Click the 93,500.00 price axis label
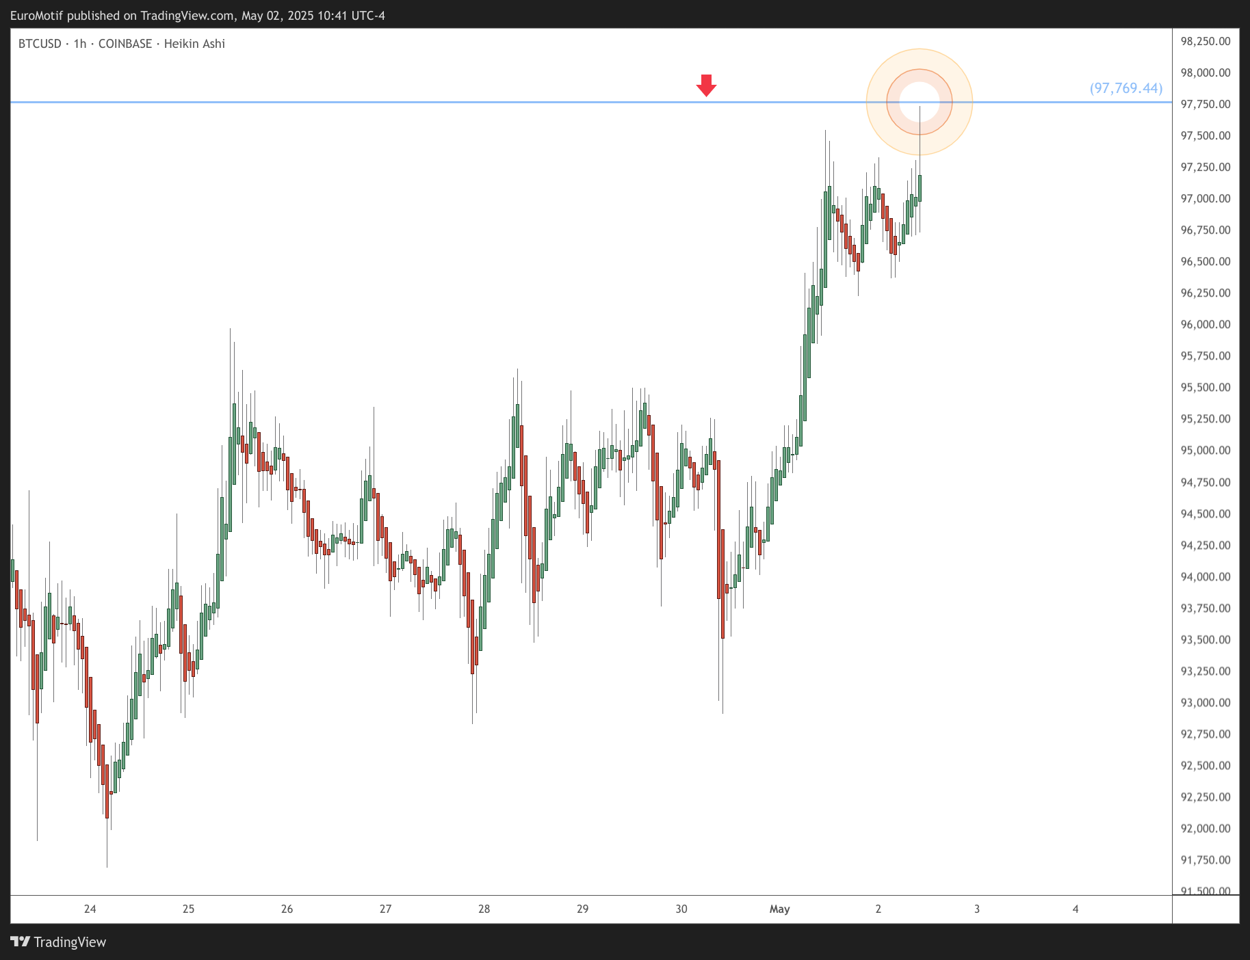The image size is (1250, 960). point(1206,639)
